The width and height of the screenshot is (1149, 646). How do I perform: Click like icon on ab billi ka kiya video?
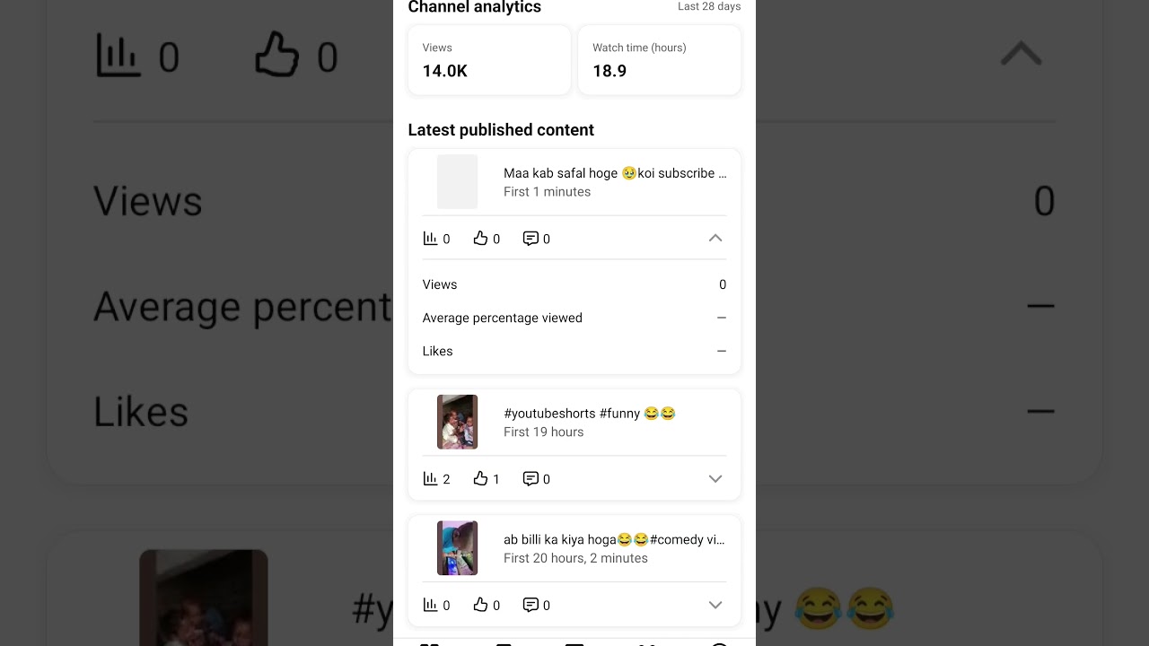point(480,605)
